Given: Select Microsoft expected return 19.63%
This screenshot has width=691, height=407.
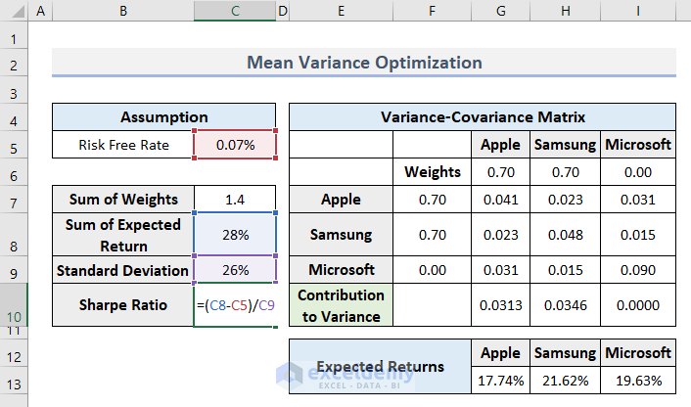Looking at the screenshot, I should [x=638, y=381].
